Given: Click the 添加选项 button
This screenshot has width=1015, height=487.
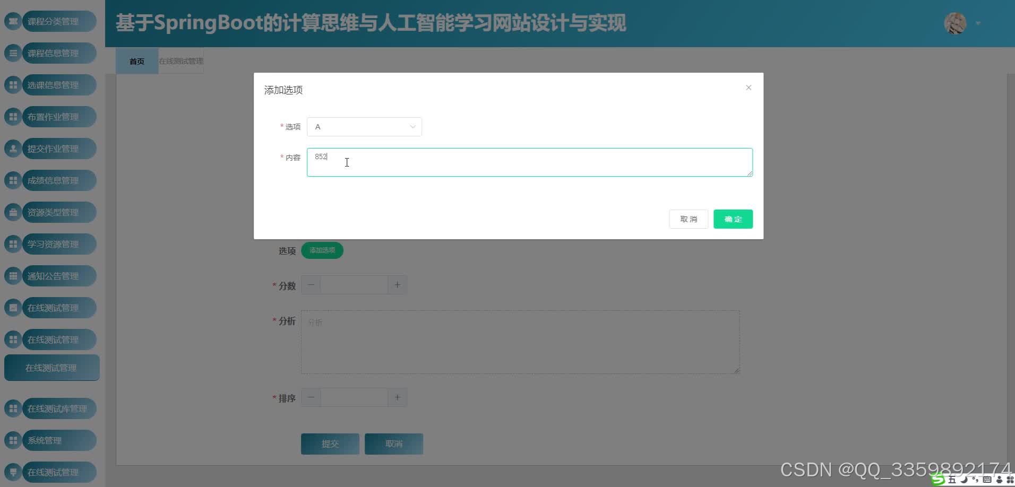Looking at the screenshot, I should click(x=322, y=250).
